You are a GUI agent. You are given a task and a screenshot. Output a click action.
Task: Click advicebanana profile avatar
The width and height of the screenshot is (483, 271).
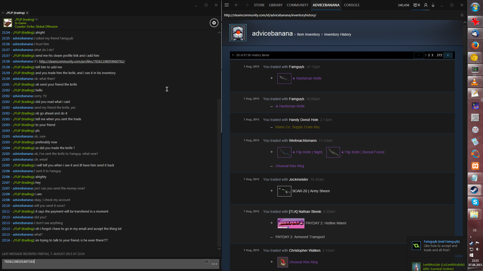tap(238, 33)
